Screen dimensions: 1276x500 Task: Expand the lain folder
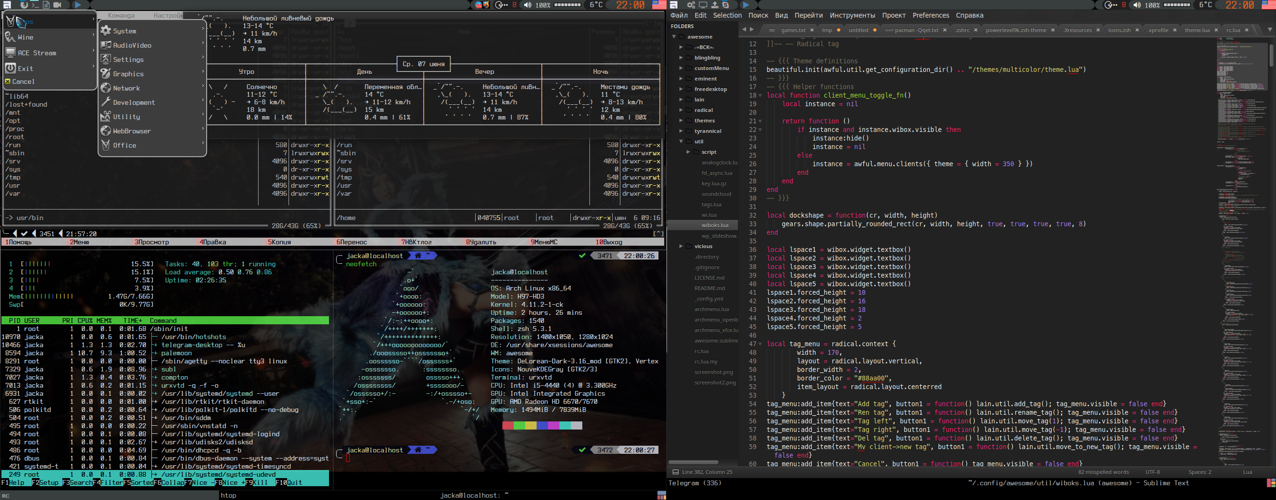(681, 100)
